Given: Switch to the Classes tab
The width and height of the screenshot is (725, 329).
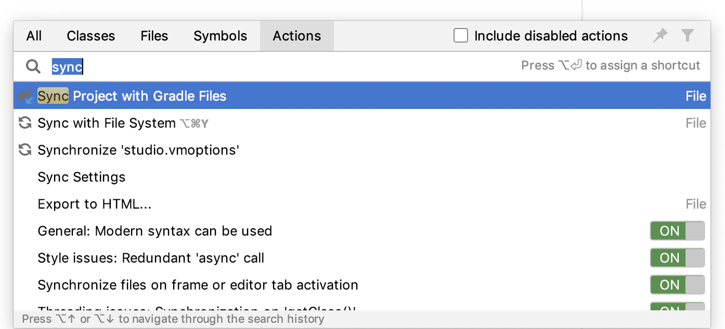Looking at the screenshot, I should point(91,36).
